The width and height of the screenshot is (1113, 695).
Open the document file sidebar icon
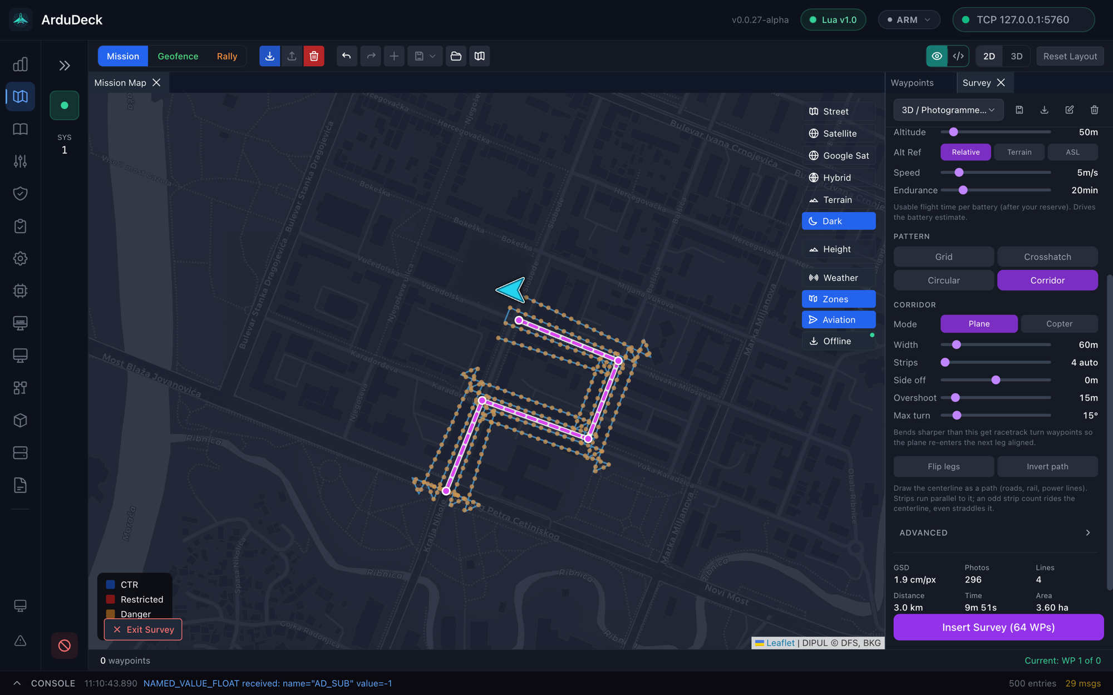pos(21,485)
